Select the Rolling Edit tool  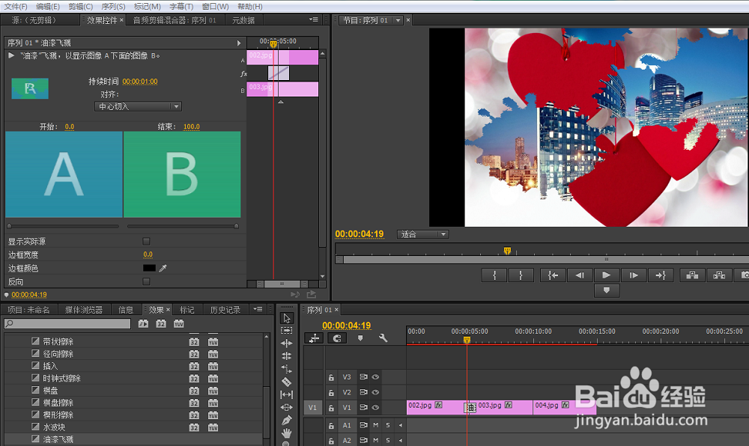tap(287, 356)
